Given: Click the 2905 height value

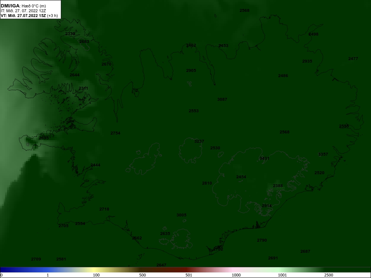Looking at the screenshot, I should tap(191, 70).
